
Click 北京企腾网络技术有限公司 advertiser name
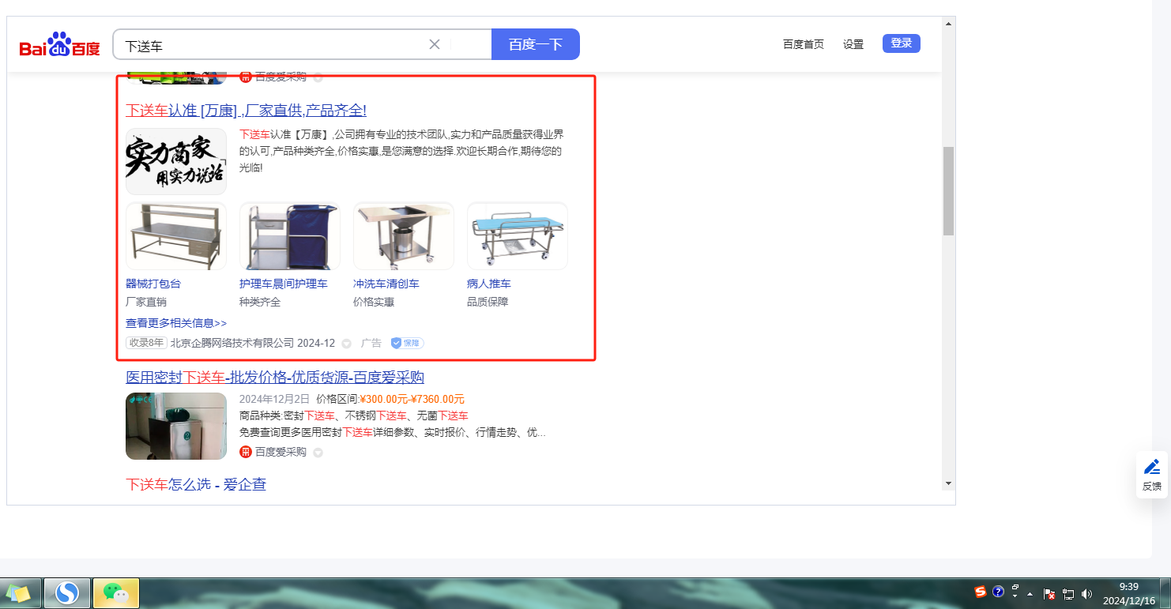tap(232, 344)
